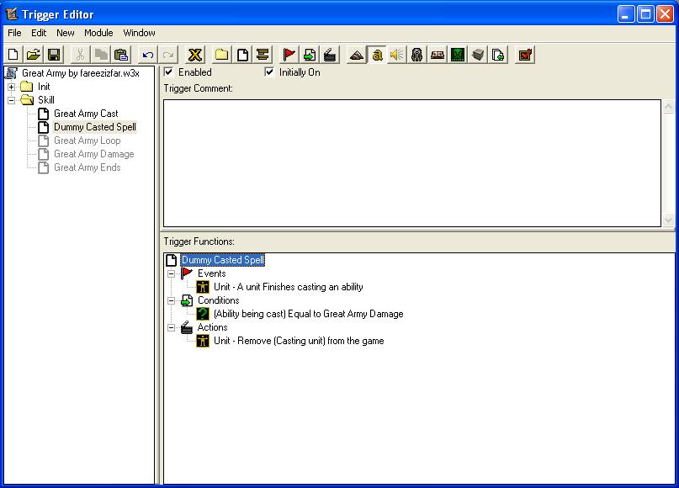Select the Great Army Loop trigger
Viewport: 679px width, 488px height.
[x=87, y=141]
